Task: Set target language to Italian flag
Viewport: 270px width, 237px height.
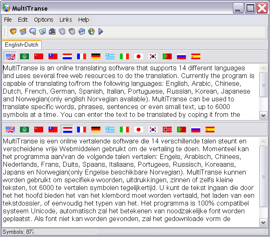Action: click(x=124, y=130)
